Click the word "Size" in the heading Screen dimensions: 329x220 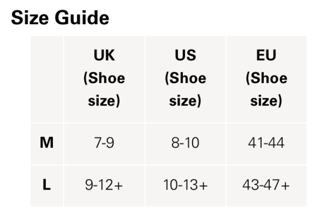point(30,18)
